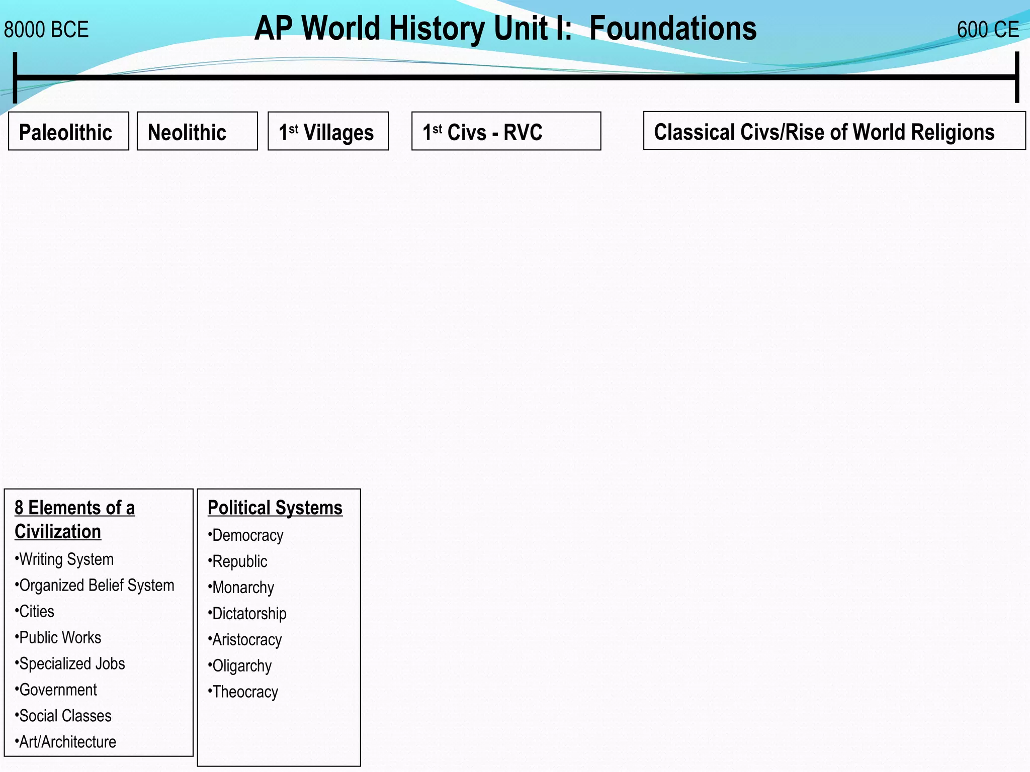1030x772 pixels.
Task: Click the 'Public Works' bullet item
Action: click(x=58, y=638)
